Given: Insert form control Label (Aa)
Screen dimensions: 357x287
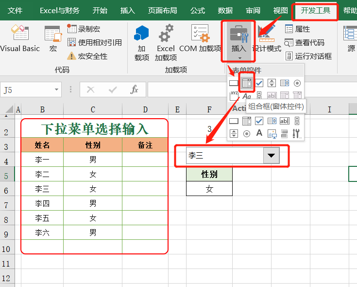Looking at the screenshot, I should (x=247, y=96).
